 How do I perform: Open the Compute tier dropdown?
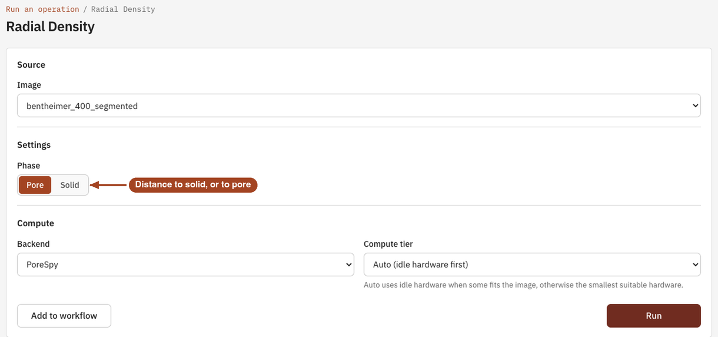(532, 265)
